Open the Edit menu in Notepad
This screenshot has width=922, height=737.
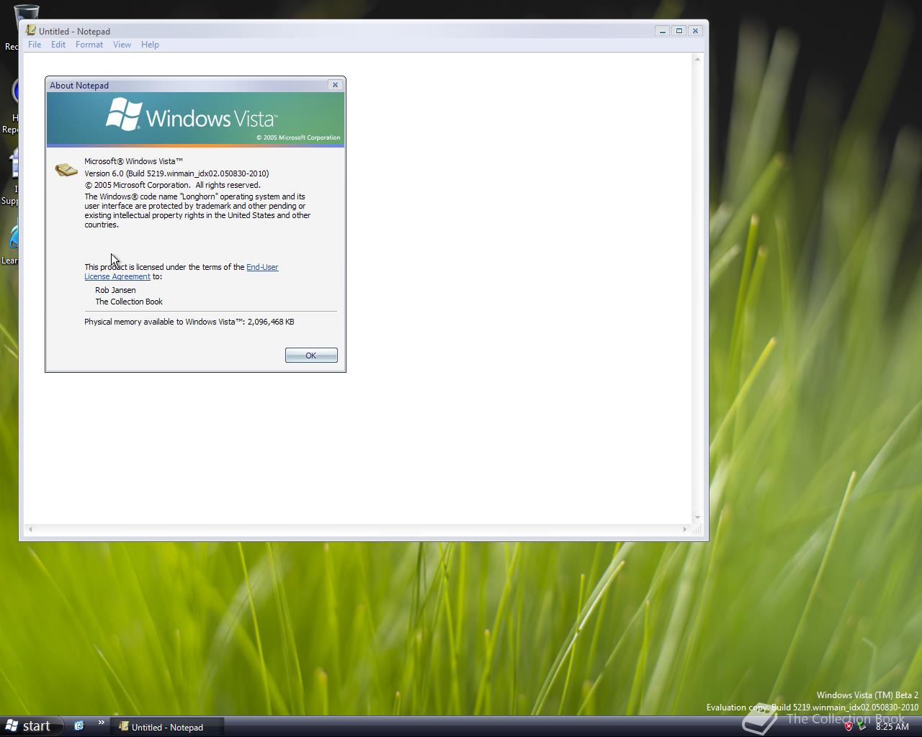(x=58, y=45)
